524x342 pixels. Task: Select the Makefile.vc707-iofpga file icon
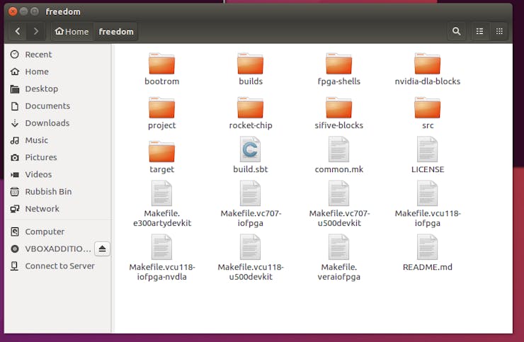(x=250, y=193)
